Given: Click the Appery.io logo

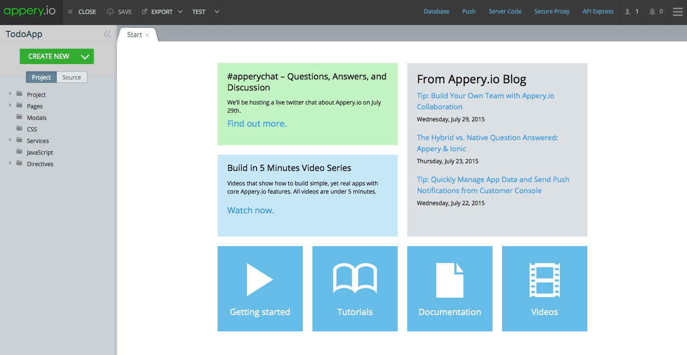Looking at the screenshot, I should click(30, 12).
